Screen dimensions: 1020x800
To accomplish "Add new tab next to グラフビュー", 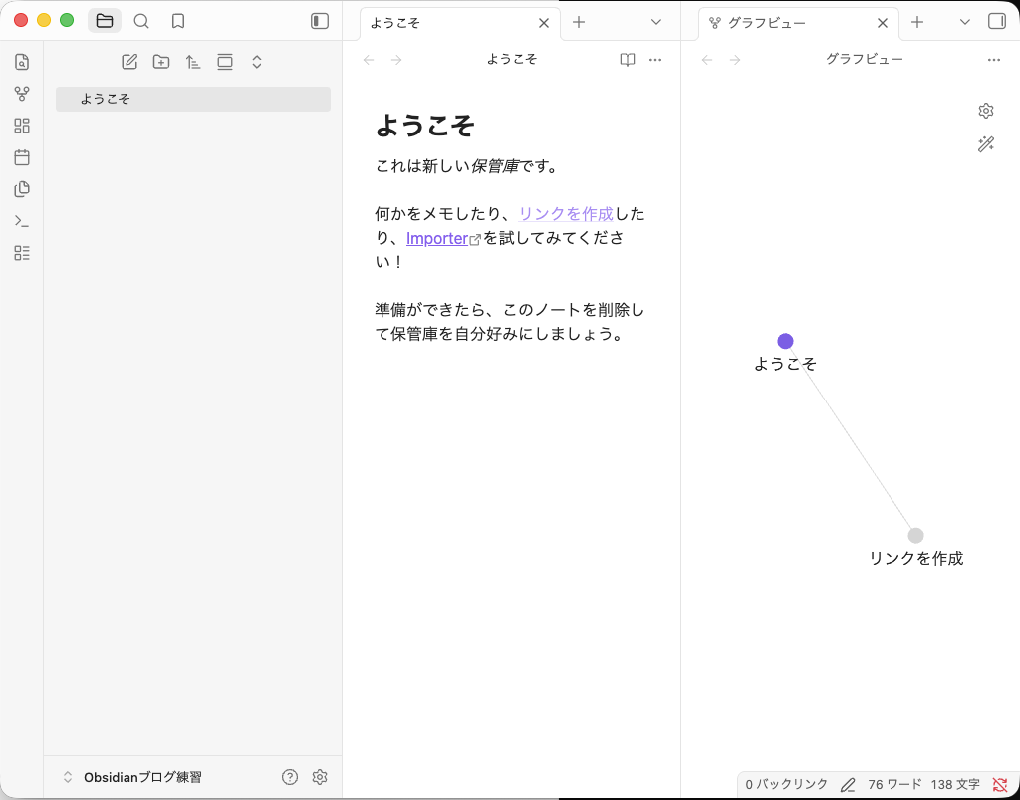I will (917, 22).
